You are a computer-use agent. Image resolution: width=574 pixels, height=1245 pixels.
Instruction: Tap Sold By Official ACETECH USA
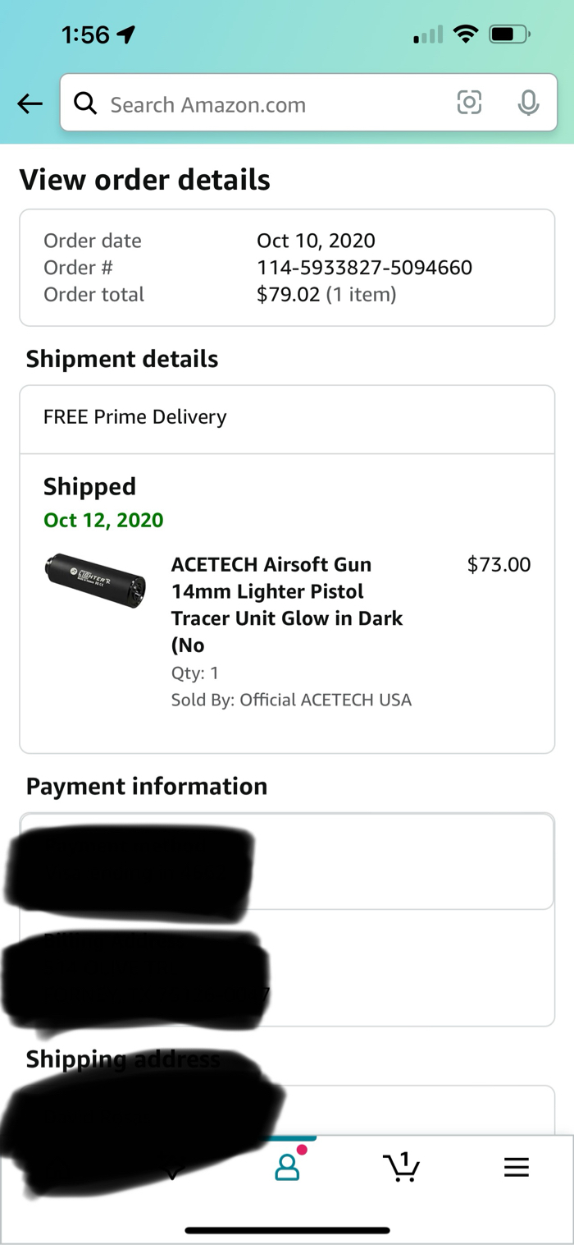[291, 700]
